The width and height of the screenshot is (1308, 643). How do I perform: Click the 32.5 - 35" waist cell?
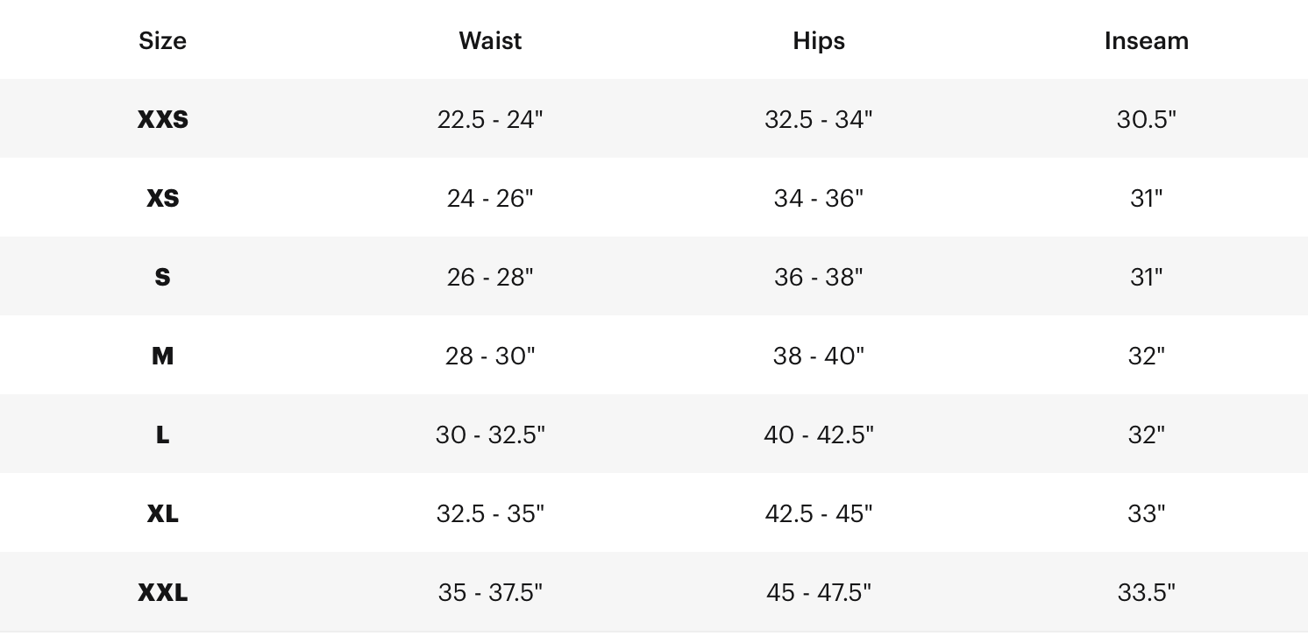[490, 513]
